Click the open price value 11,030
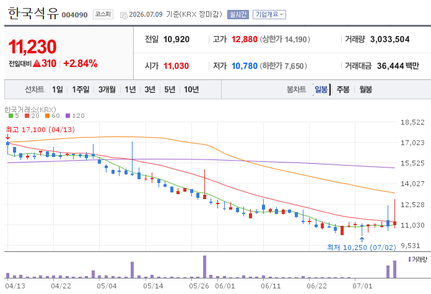Image resolution: width=431 pixels, height=294 pixels. coord(176,66)
